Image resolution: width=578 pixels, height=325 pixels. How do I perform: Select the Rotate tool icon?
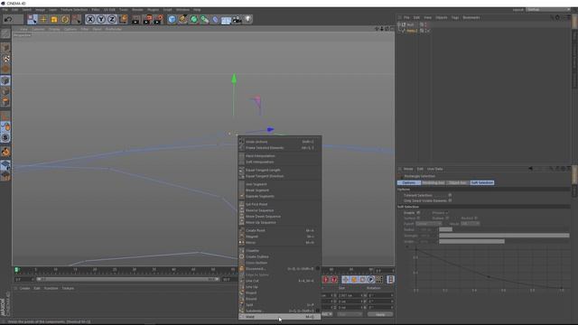click(65, 19)
